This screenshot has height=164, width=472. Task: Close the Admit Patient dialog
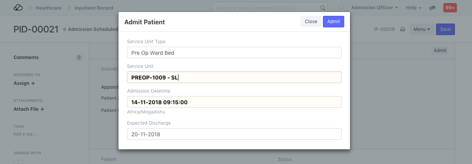coord(311,22)
